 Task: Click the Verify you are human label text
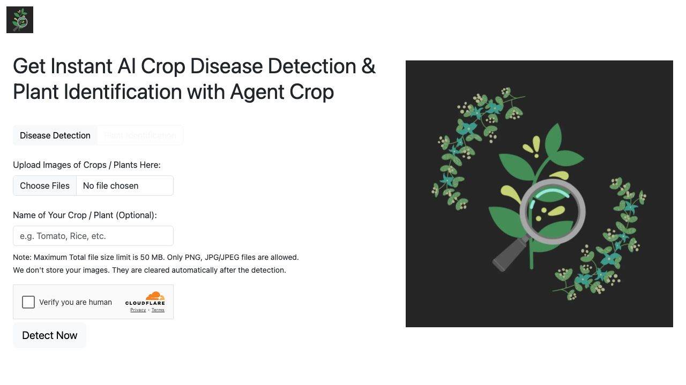pos(76,302)
